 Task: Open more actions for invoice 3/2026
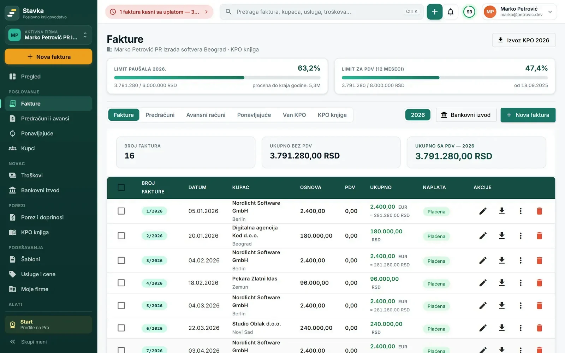[x=521, y=261]
